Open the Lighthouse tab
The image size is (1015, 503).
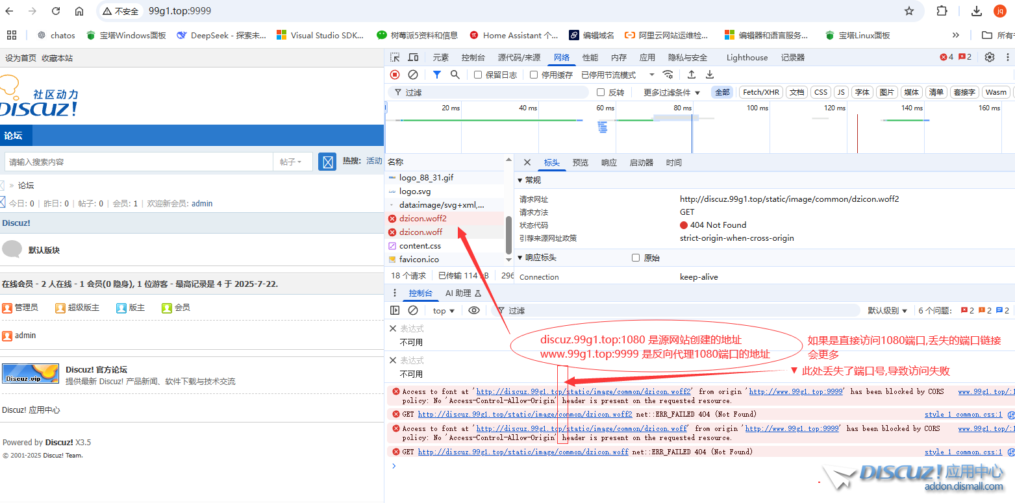[x=747, y=57]
